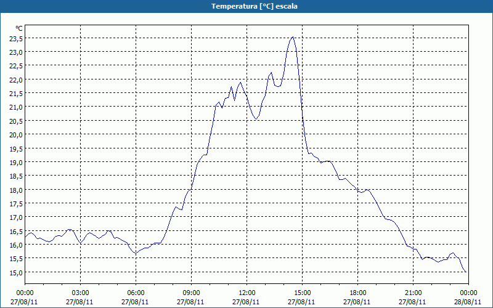The width and height of the screenshot is (493, 308).
Task: Click the 03:00 time axis label
Action: [80, 293]
